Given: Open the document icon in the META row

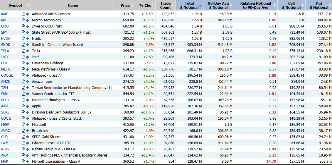Looking at the screenshot, I should coord(23,69).
